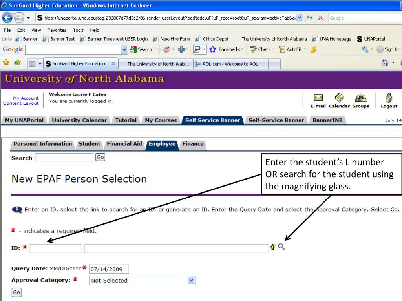Open a new blank browser tab
402x301 pixels.
click(x=274, y=64)
